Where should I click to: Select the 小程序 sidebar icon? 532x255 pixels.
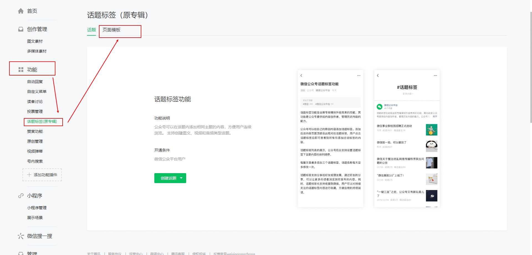click(21, 196)
